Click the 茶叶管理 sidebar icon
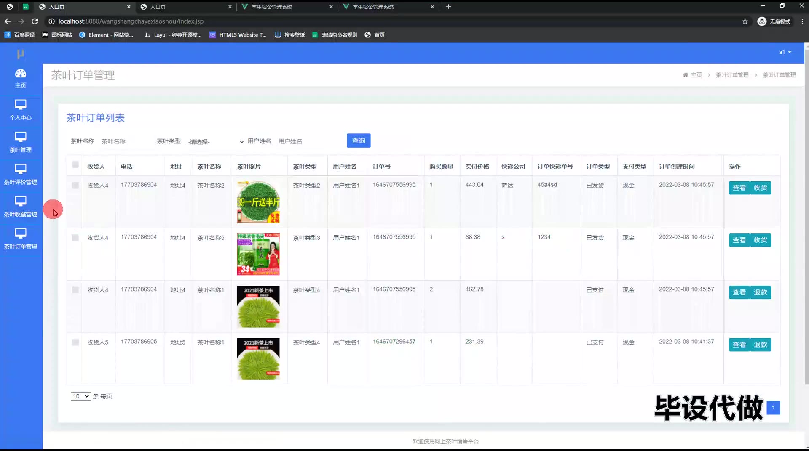 [x=20, y=137]
